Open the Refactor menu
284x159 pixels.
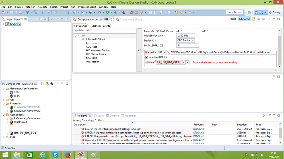[x=30, y=7]
